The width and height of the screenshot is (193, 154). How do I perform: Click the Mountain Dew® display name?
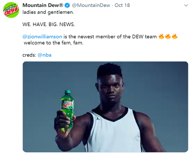43,5
